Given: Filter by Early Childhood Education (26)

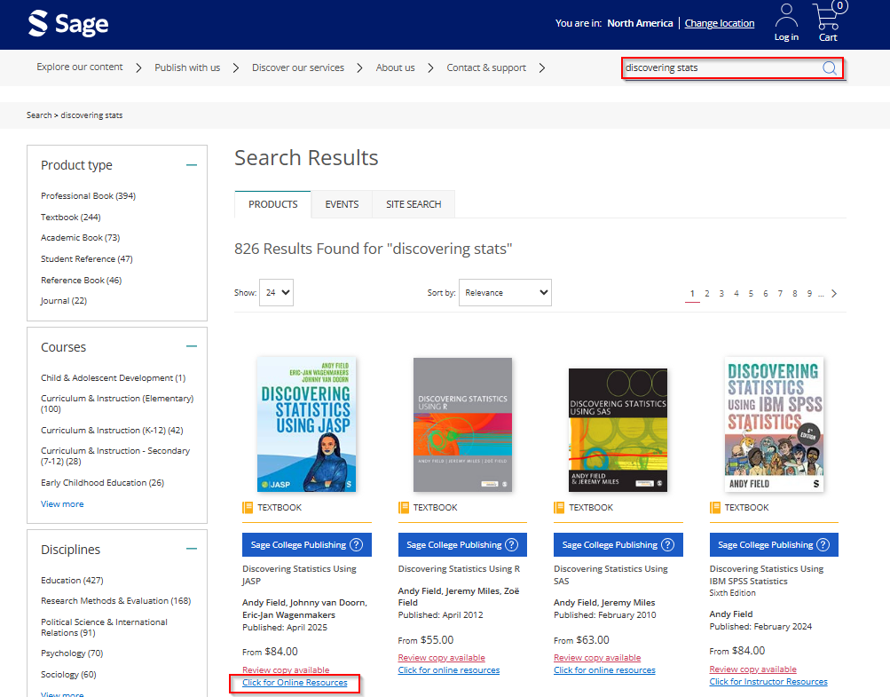Looking at the screenshot, I should tap(102, 482).
